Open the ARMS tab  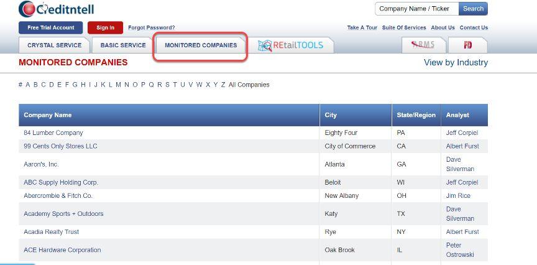(423, 45)
